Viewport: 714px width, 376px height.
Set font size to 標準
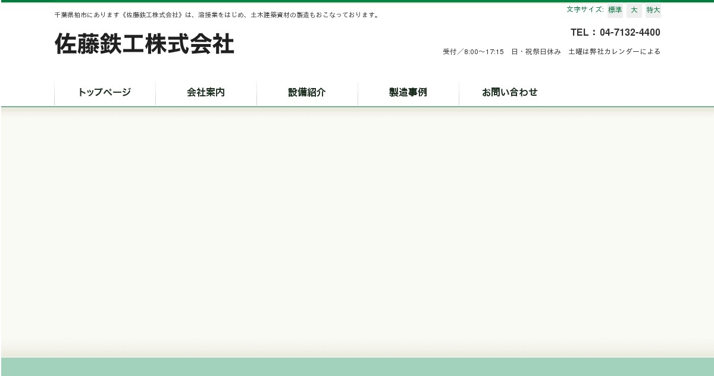[615, 10]
